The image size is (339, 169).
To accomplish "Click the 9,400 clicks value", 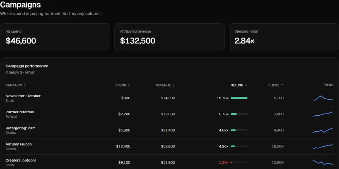I will [x=279, y=130].
